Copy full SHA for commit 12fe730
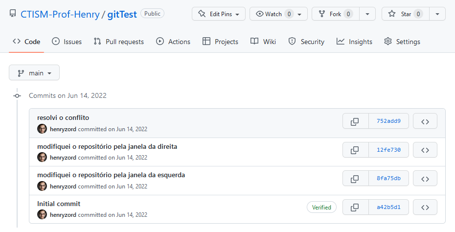Viewport: 455px width, 232px height. 355,150
